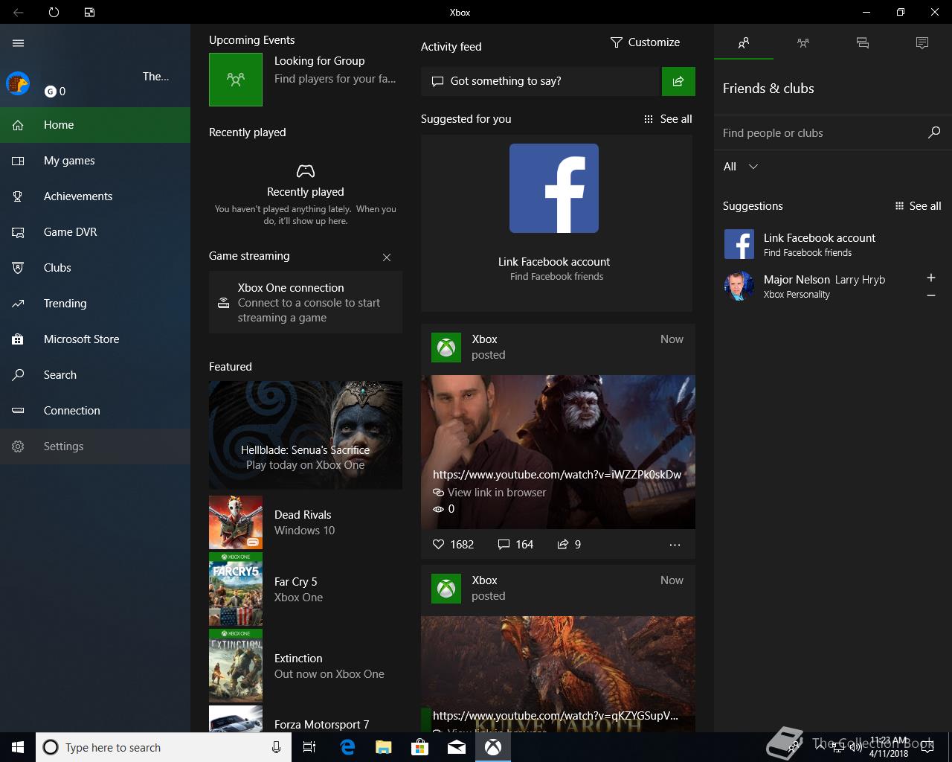The width and height of the screenshot is (952, 762).
Task: Open Achievements page
Action: pyautogui.click(x=95, y=196)
